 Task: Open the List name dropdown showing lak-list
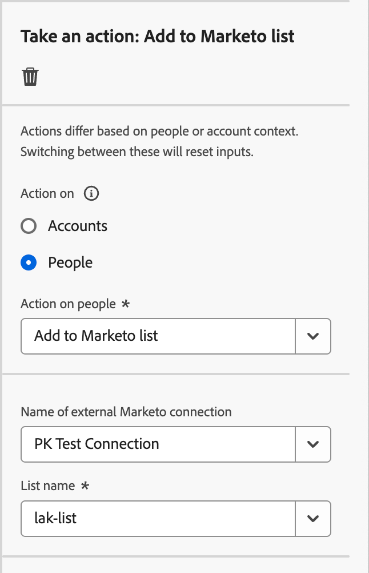313,519
